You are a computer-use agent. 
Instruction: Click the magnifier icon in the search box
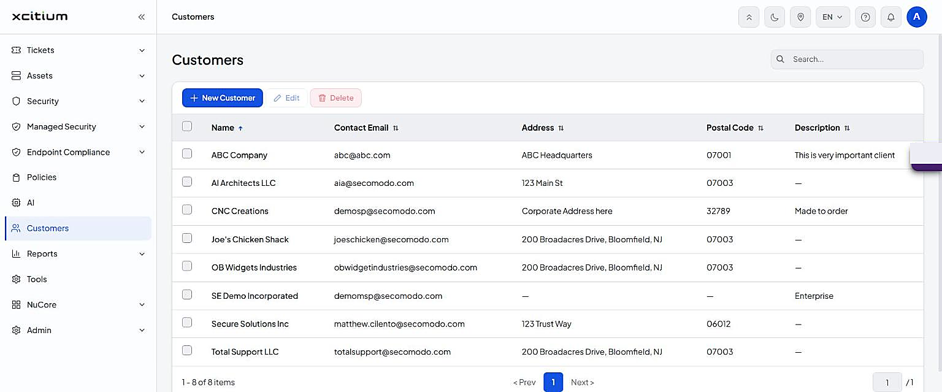(x=781, y=60)
